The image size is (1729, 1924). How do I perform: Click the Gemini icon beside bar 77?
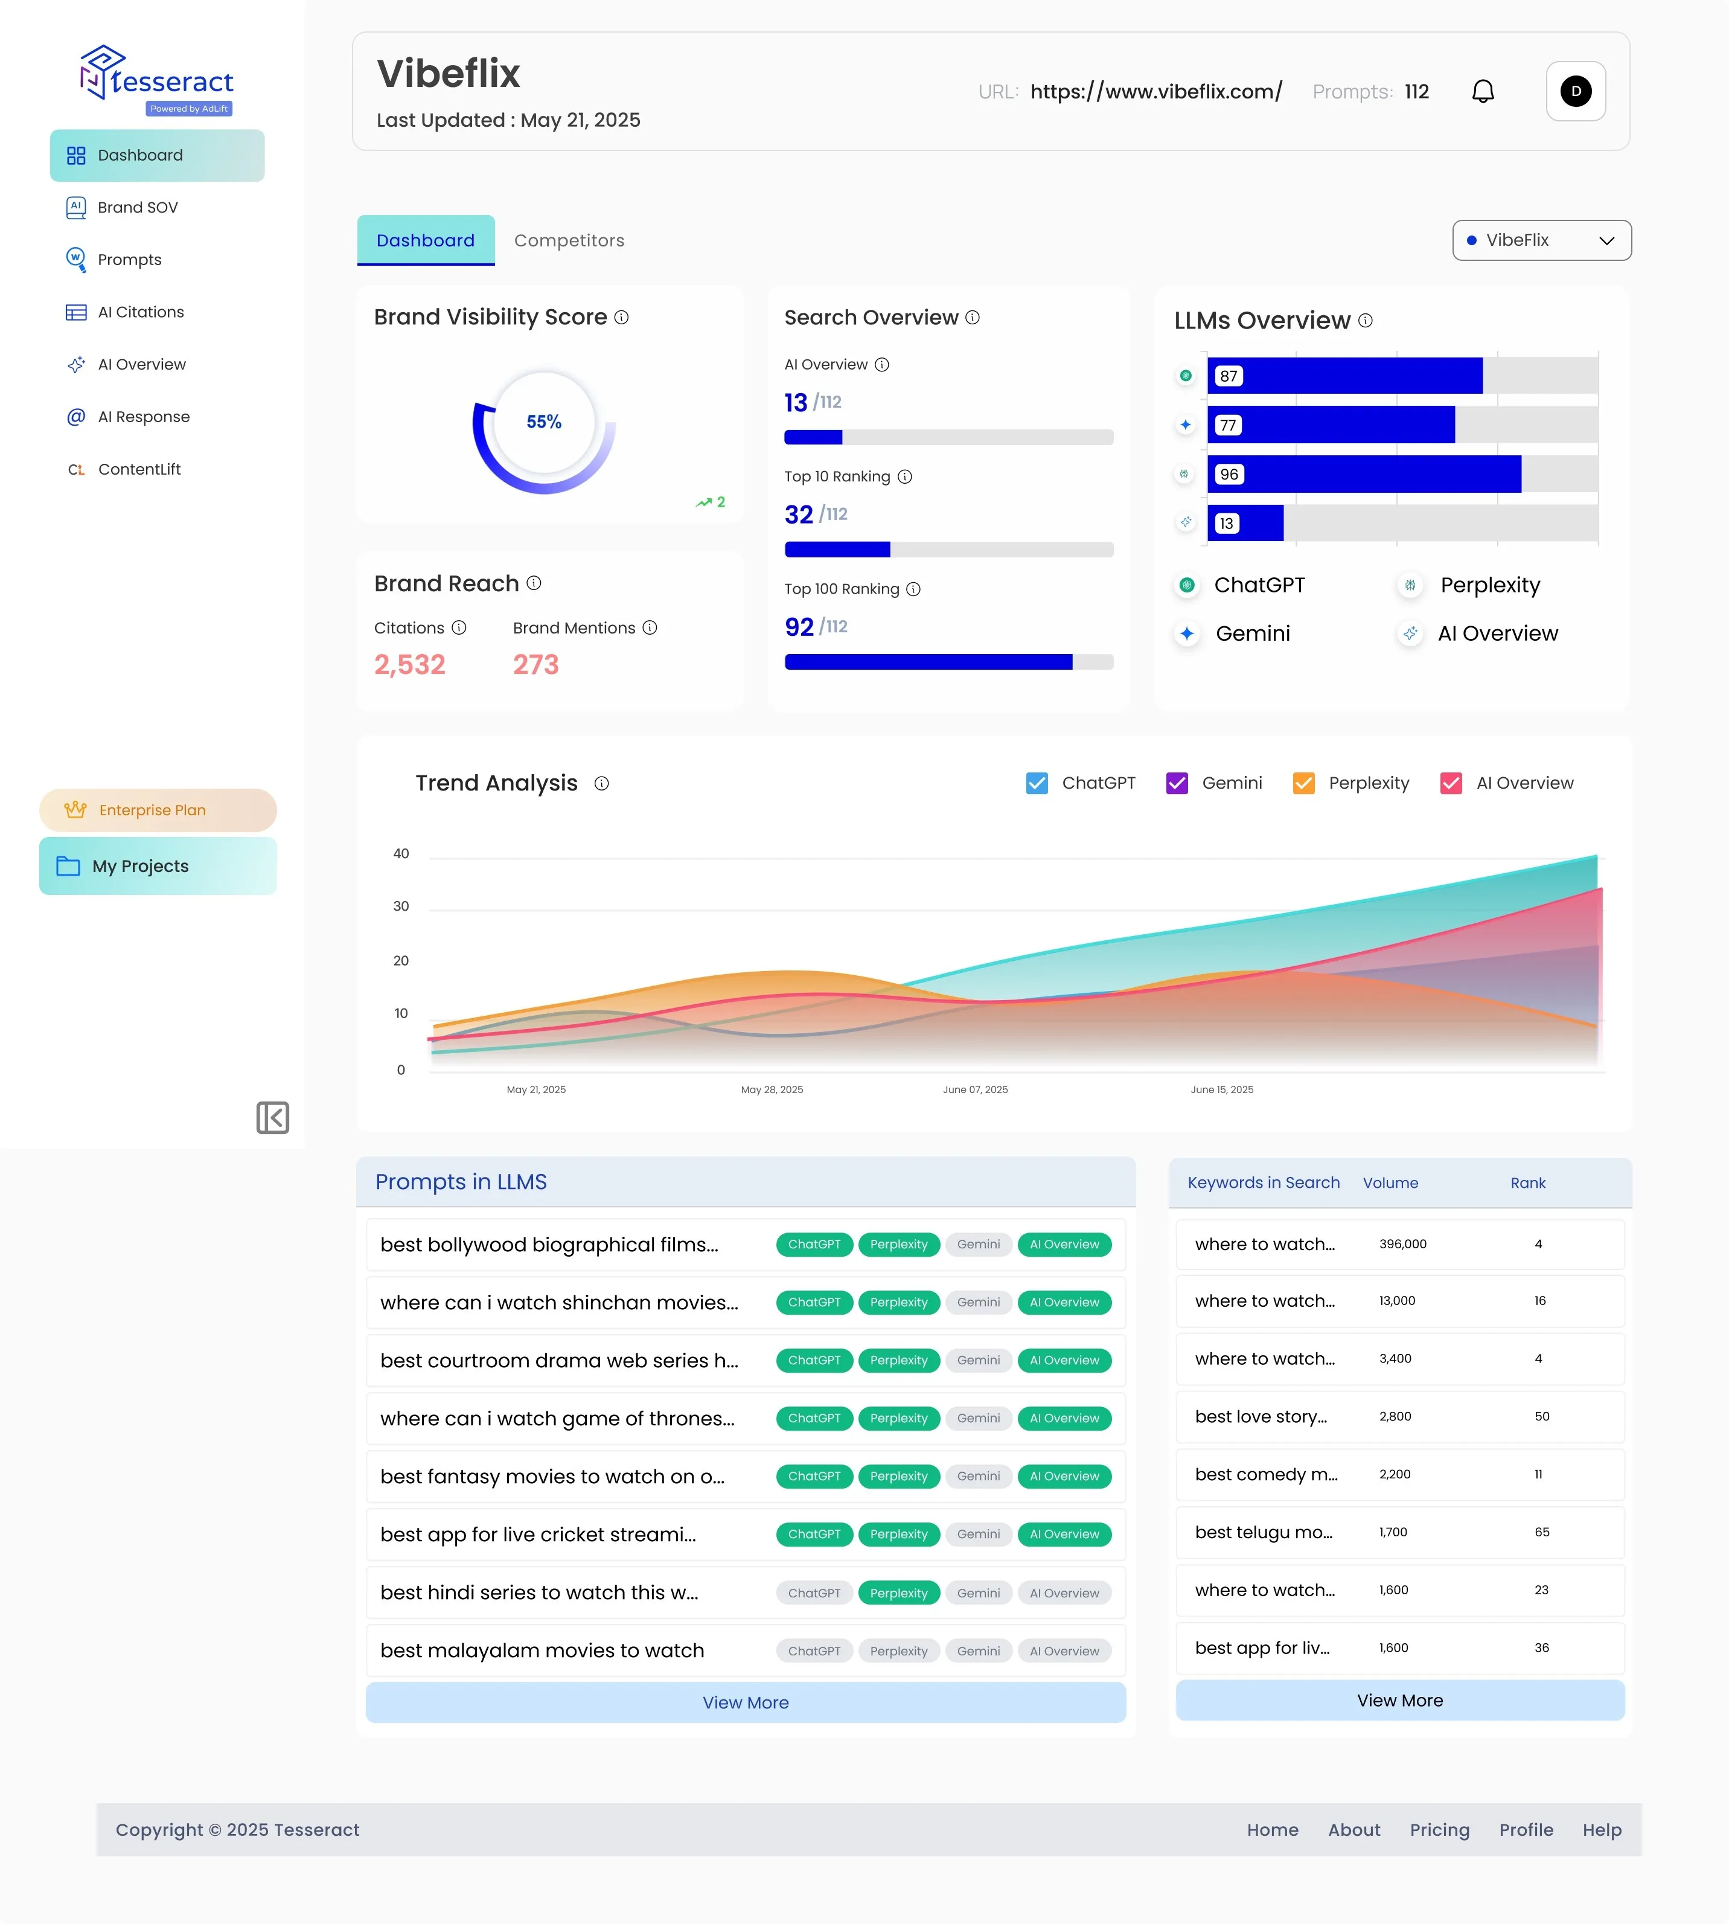pos(1186,425)
